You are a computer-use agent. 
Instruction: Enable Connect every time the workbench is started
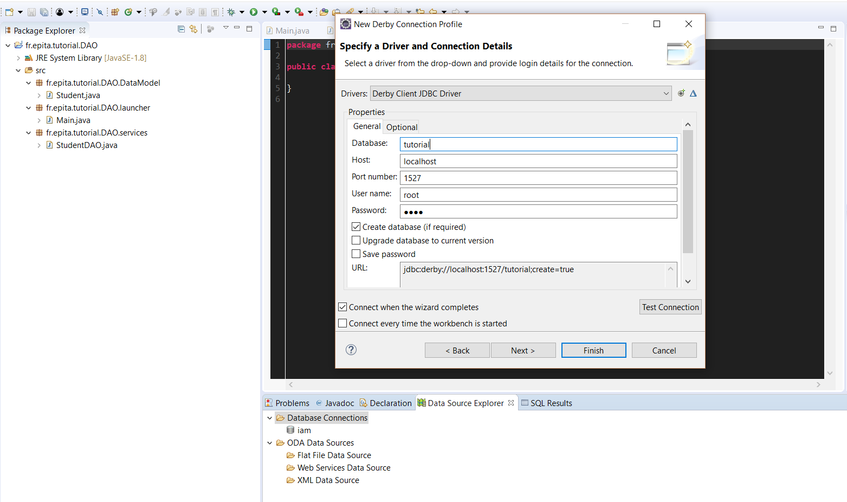coord(342,323)
